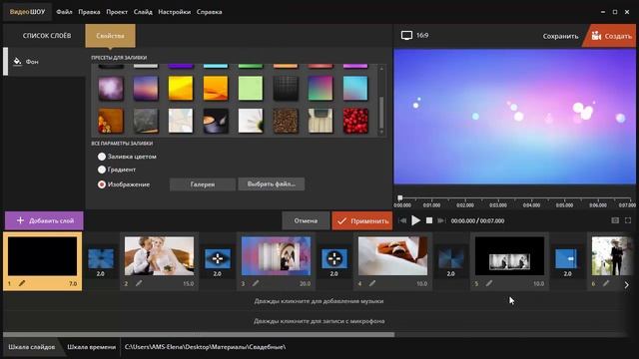Jump to next slide in player
This screenshot has height=359, width=639.
click(441, 220)
